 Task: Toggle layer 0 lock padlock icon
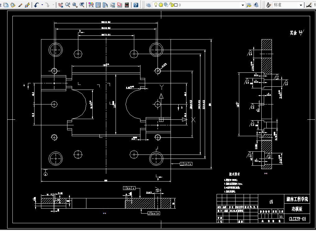[171, 5]
